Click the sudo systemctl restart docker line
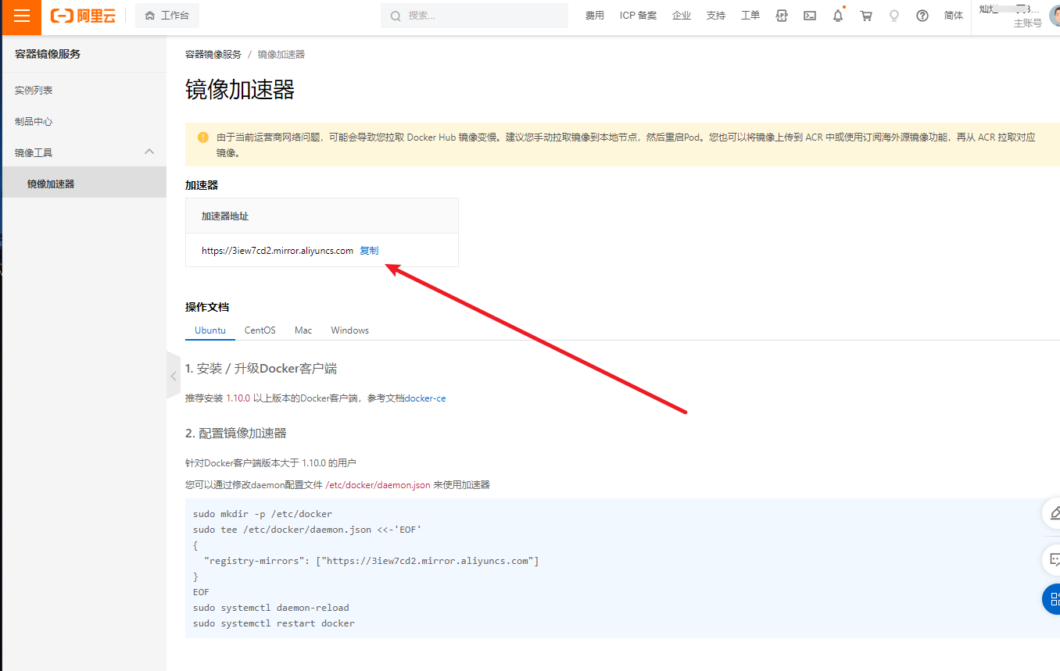 (x=274, y=623)
